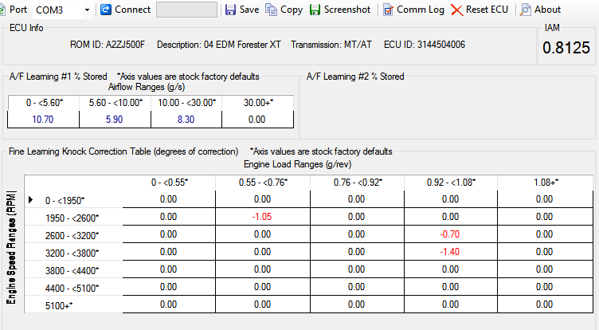Click the green Screenshot disk icon

click(315, 10)
